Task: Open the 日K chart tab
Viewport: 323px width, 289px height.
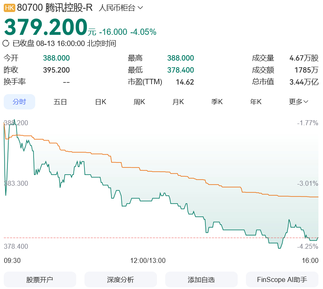Action: [101, 102]
